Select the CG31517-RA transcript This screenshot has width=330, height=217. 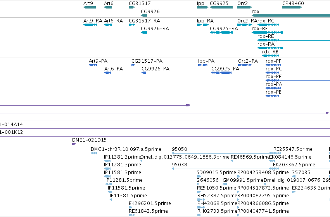132,25
